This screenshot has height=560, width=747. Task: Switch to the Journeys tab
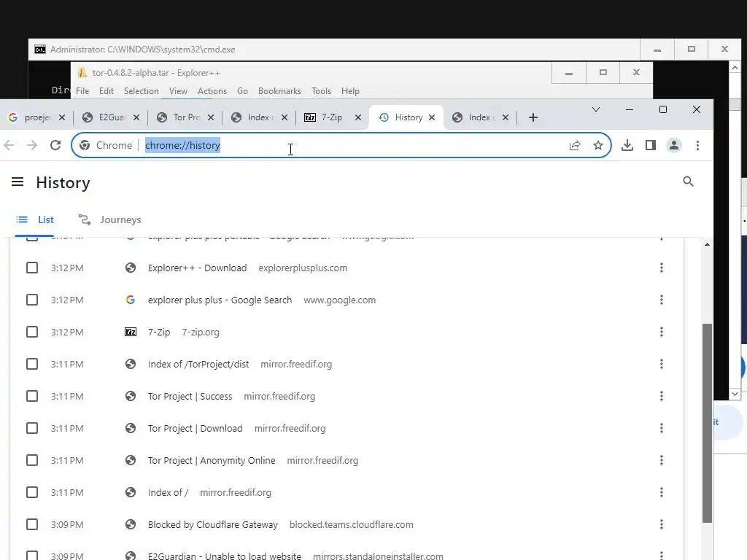[110, 219]
